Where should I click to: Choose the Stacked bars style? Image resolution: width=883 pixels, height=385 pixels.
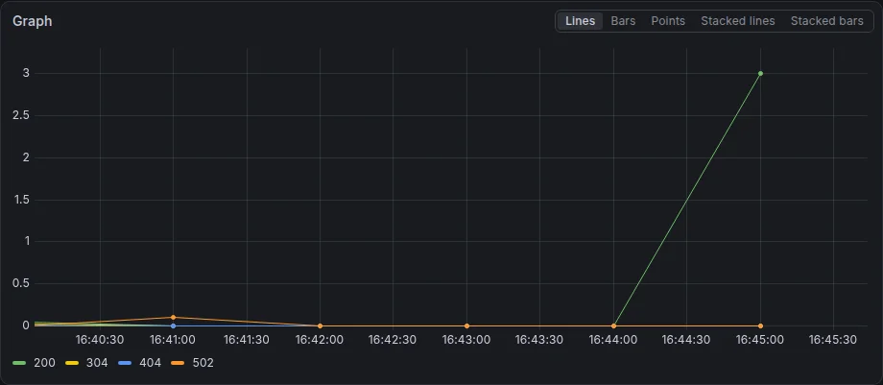point(826,21)
